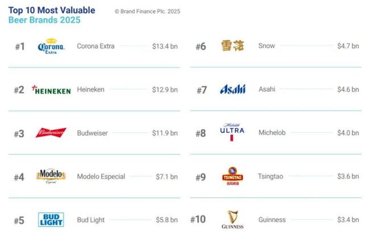
Task: Click the Asahi logo
Action: (x=232, y=90)
